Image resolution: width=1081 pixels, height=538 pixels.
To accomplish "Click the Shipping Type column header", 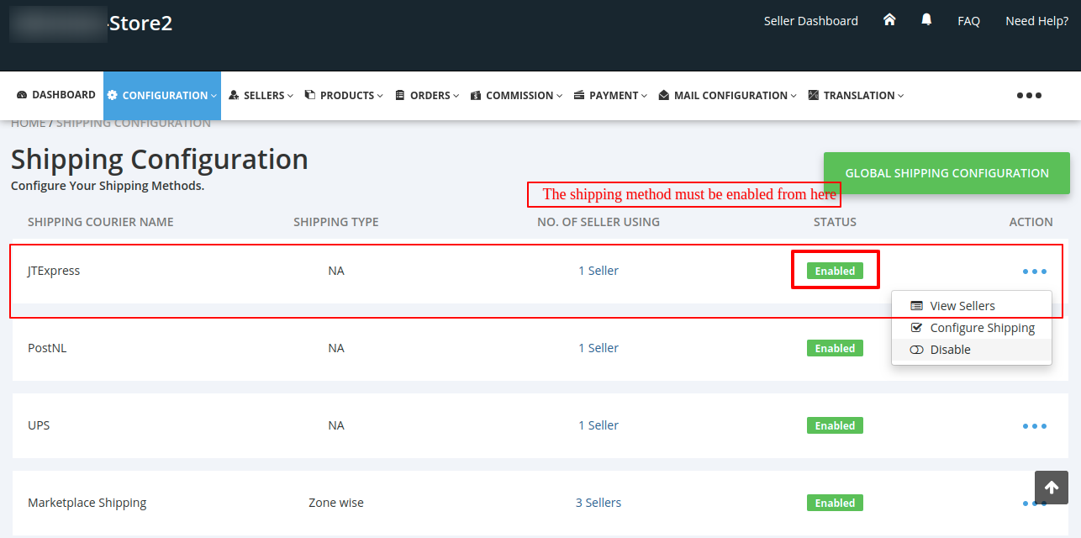I will tap(336, 222).
